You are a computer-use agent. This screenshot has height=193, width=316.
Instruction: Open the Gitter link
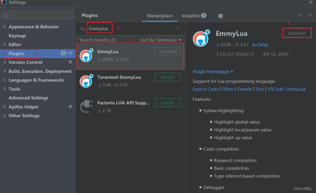(x=227, y=89)
